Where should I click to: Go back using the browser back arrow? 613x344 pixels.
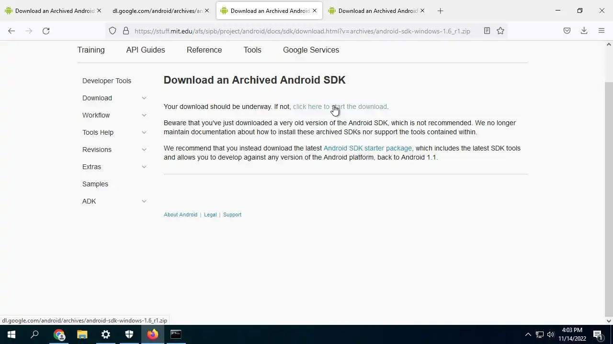point(11,31)
